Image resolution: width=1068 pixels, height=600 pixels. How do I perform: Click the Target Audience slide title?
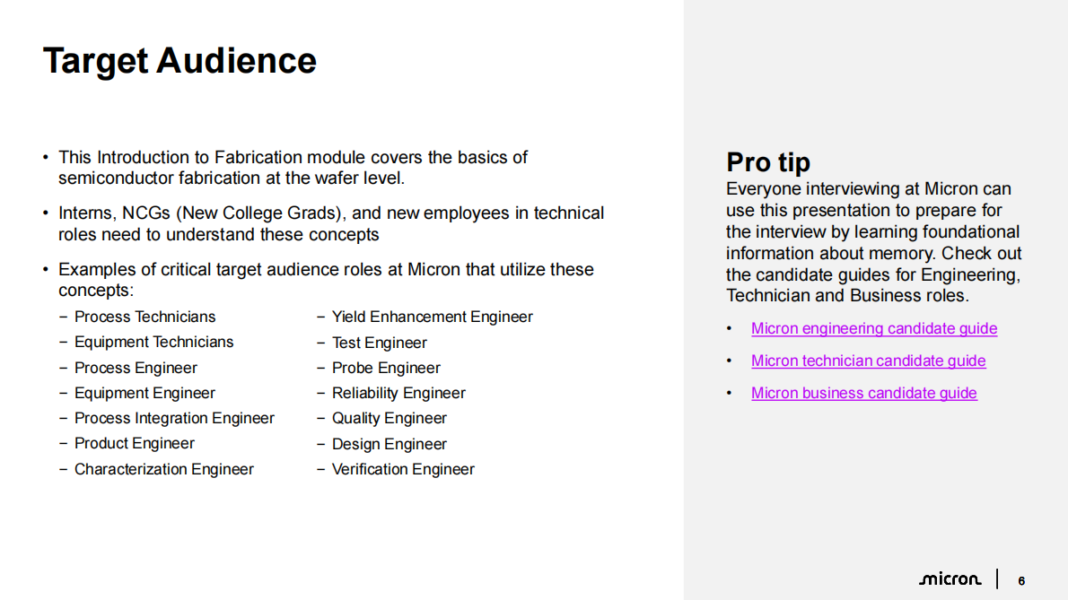179,61
